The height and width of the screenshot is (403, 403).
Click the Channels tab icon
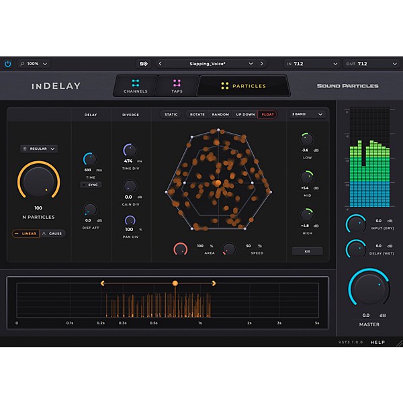136,83
